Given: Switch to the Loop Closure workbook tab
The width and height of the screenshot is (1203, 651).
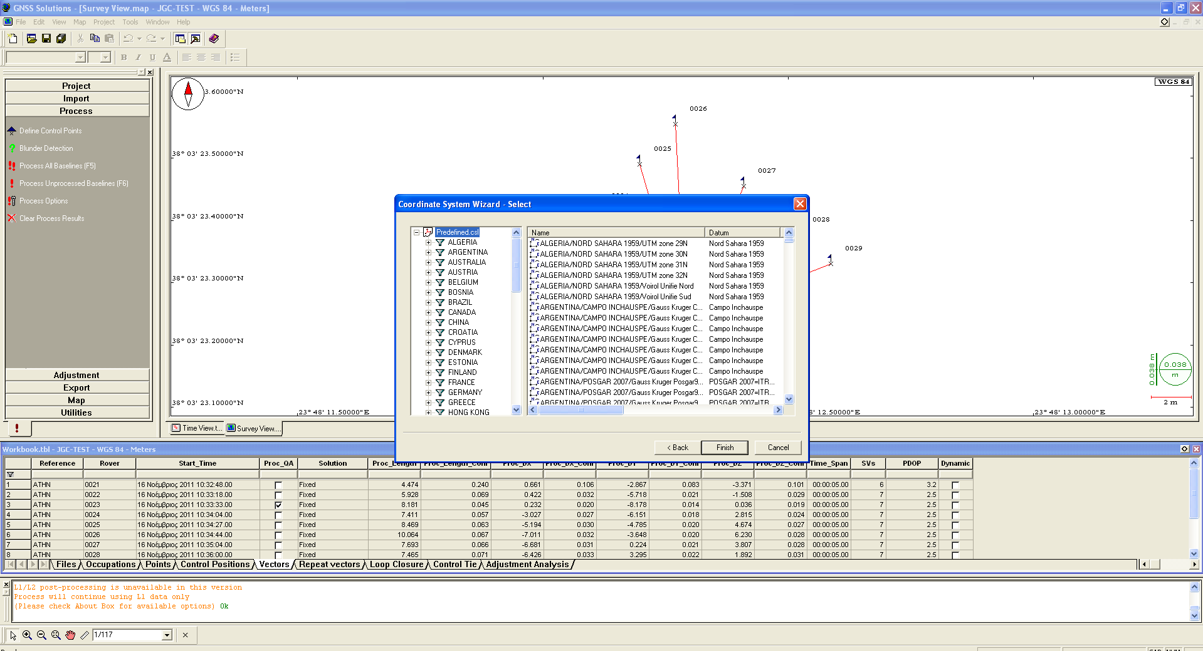Looking at the screenshot, I should click(397, 565).
